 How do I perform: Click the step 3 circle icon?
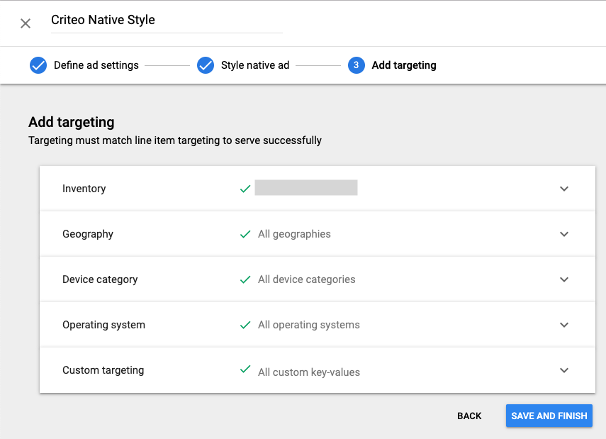[357, 65]
